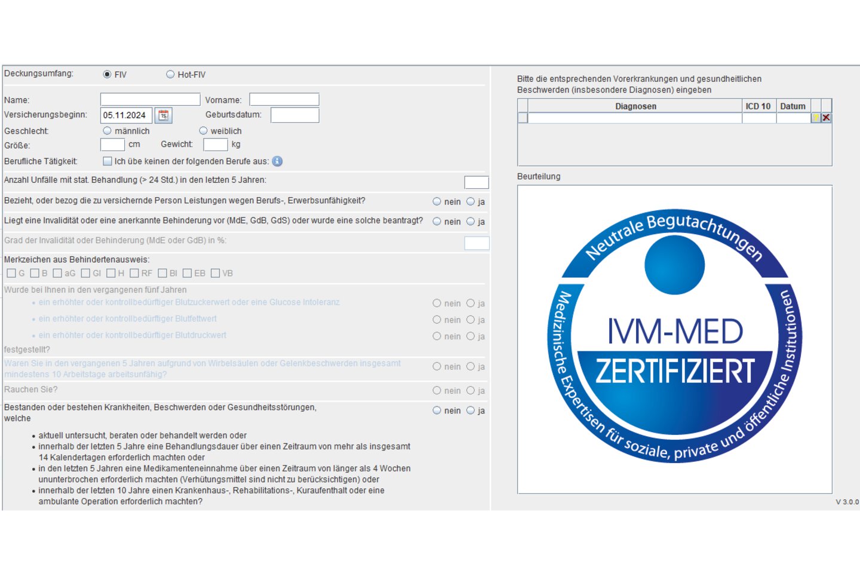Select the diagnosis row via its row handle
Image resolution: width=860 pixels, height=573 pixels.
523,118
